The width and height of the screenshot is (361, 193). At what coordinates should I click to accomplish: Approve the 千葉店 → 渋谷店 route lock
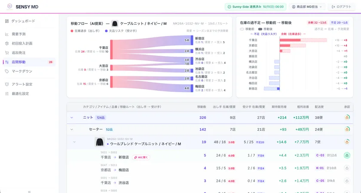[x=347, y=181]
